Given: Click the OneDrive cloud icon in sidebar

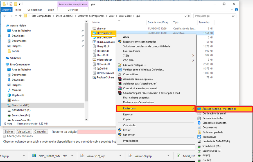Looking at the screenshot, I should [x=7, y=58].
